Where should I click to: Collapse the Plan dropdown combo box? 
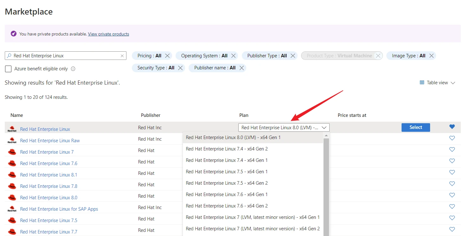pos(284,128)
